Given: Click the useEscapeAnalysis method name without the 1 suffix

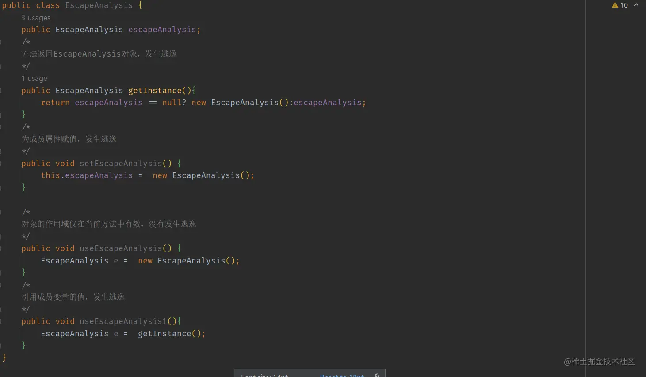Looking at the screenshot, I should click(x=121, y=248).
